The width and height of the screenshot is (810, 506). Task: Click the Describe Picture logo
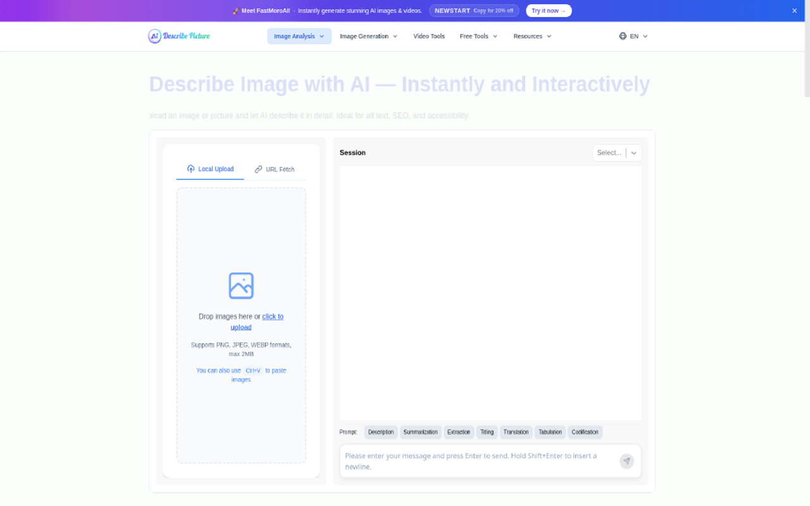click(179, 36)
